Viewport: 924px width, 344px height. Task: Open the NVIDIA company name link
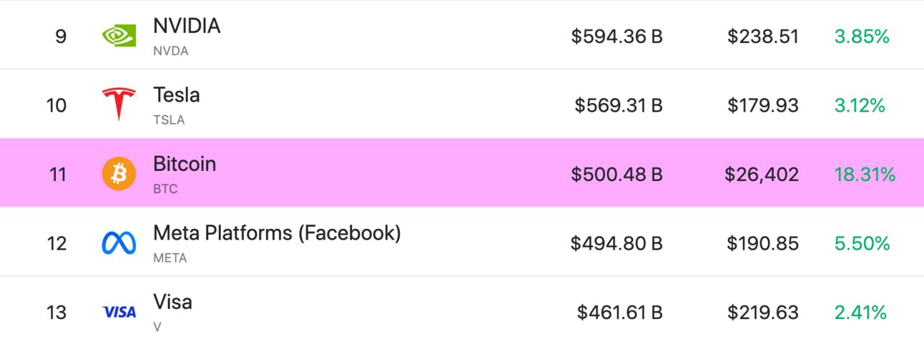coord(187,26)
